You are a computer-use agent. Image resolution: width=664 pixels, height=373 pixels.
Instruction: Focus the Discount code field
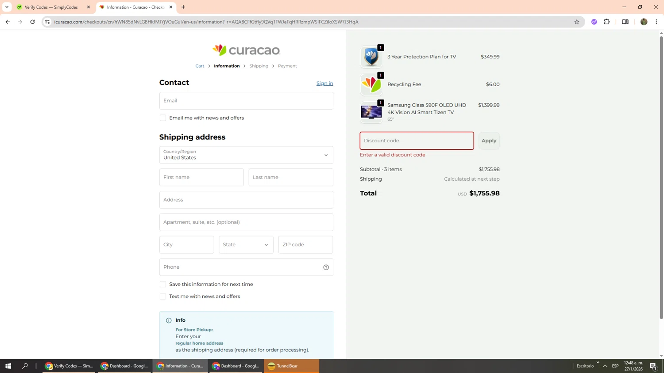417,141
